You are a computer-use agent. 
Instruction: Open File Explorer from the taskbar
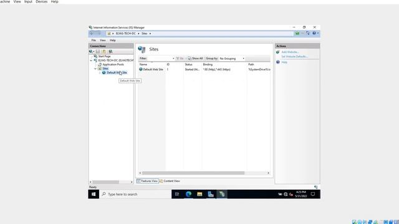pyautogui.click(x=199, y=194)
